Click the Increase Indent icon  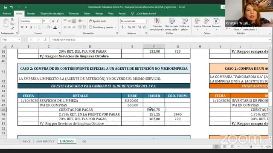[84, 27]
